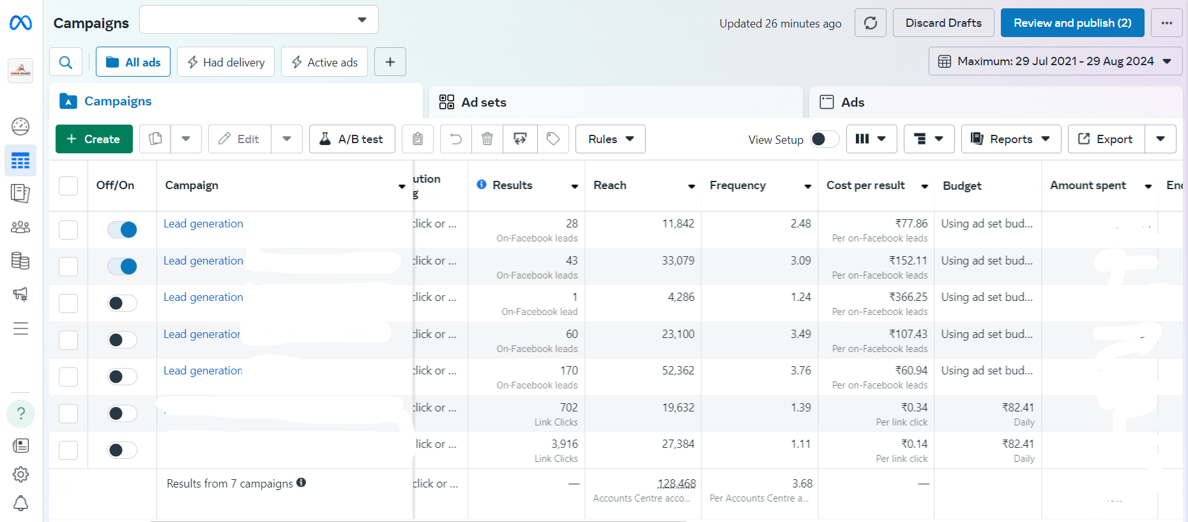Image resolution: width=1188 pixels, height=522 pixels.
Task: Open the duplicate campaign icon
Action: coord(155,139)
